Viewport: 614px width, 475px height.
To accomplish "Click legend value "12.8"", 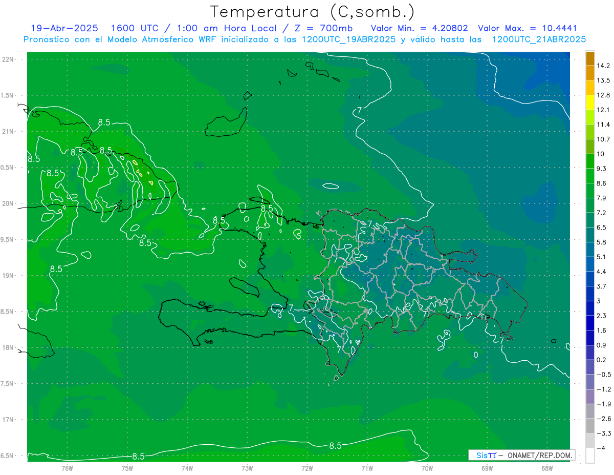I will coord(603,95).
